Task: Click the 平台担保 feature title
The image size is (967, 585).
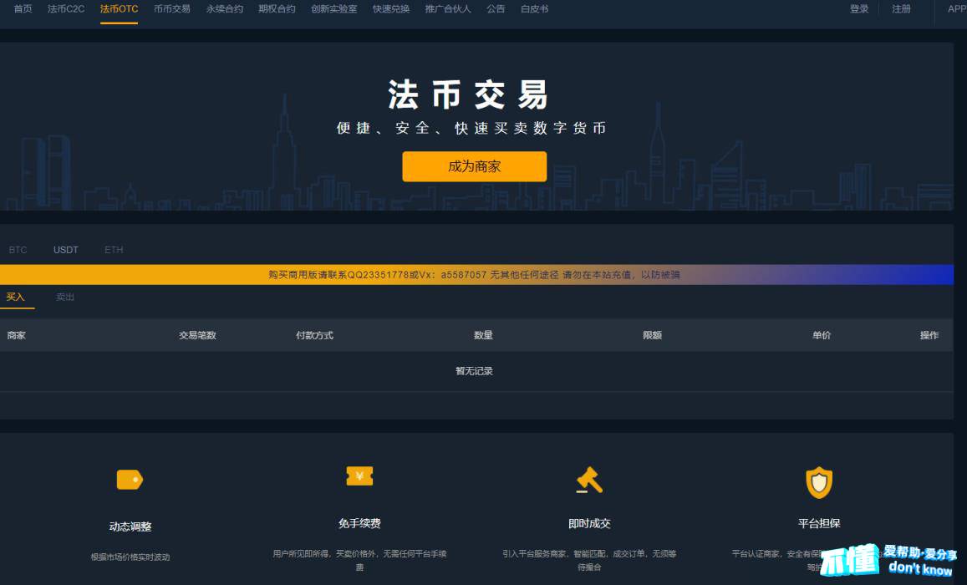Action: 819,523
